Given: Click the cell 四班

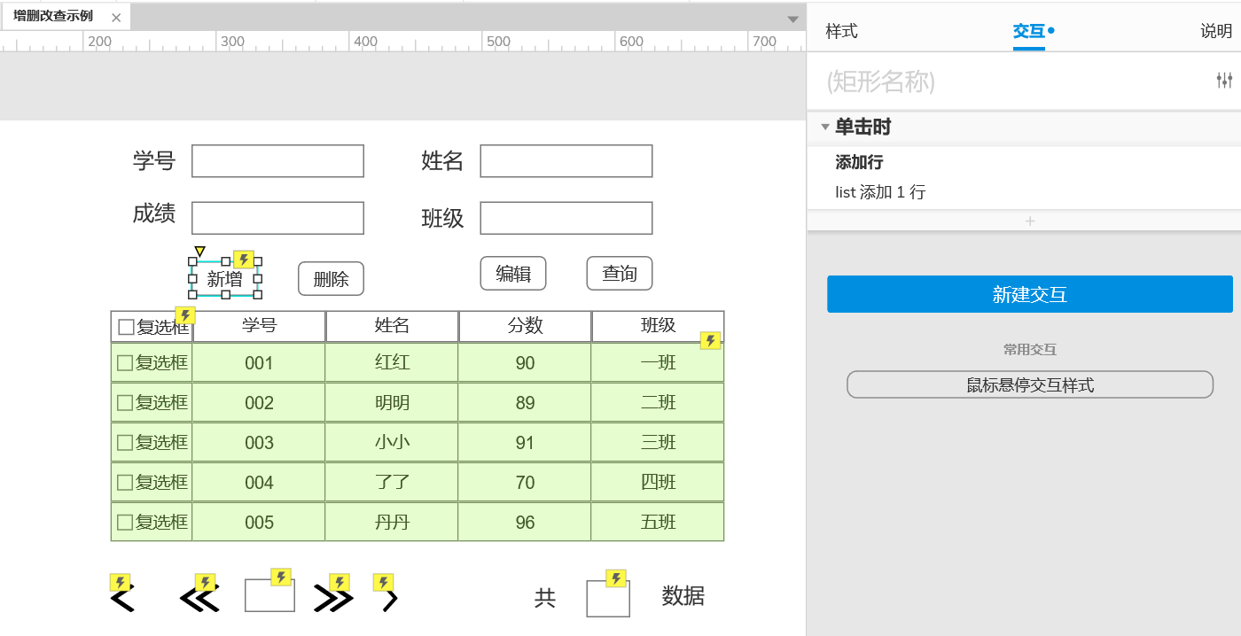Looking at the screenshot, I should 658,482.
